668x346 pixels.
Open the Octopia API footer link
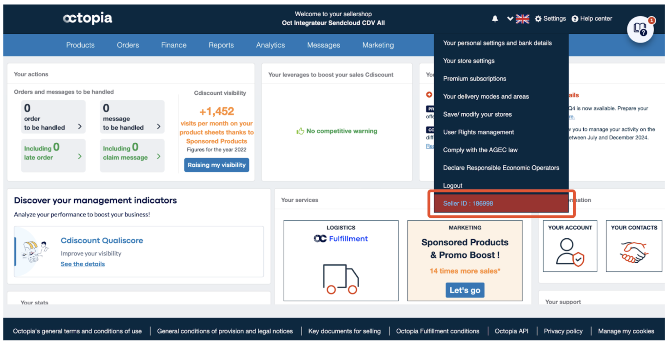pos(511,331)
